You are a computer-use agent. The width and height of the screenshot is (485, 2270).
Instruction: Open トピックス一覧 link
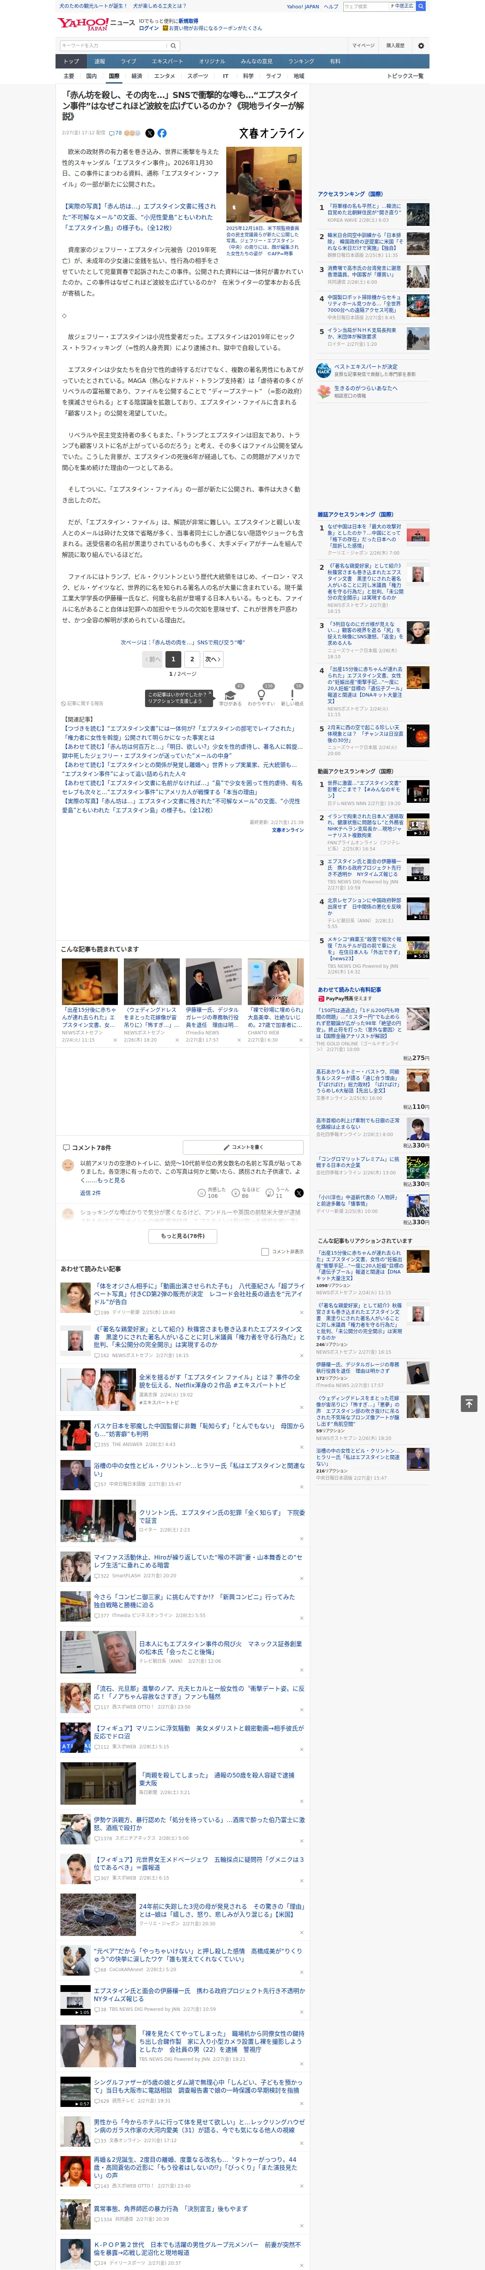(405, 76)
